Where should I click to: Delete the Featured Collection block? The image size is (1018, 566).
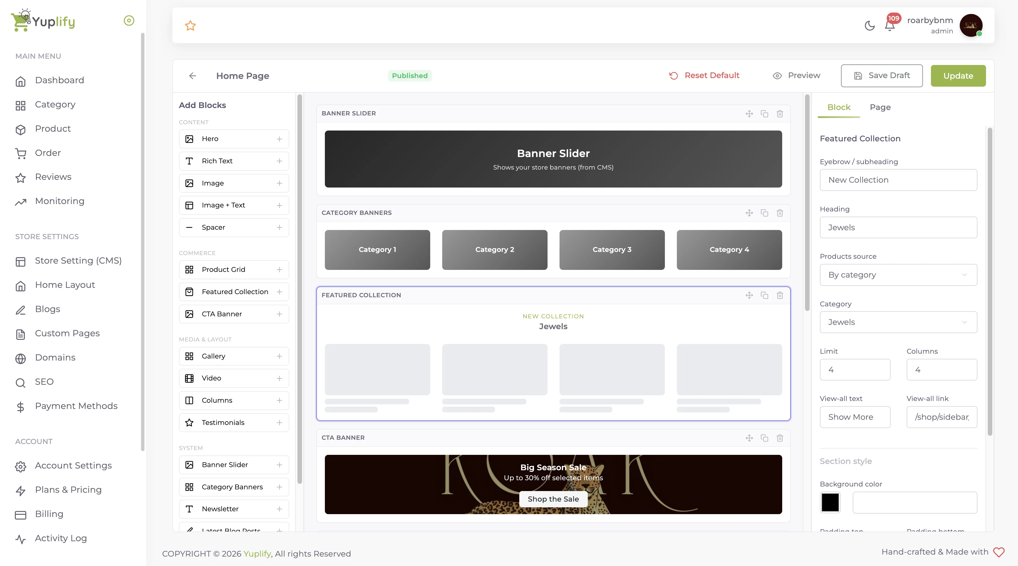tap(780, 295)
